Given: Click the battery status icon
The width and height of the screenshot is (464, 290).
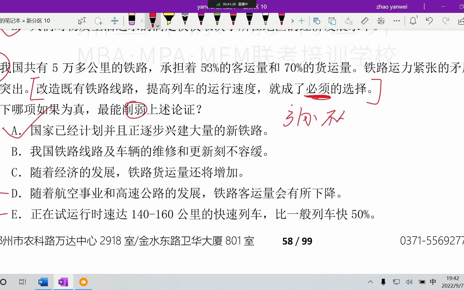Looking at the screenshot, I should point(422,282).
